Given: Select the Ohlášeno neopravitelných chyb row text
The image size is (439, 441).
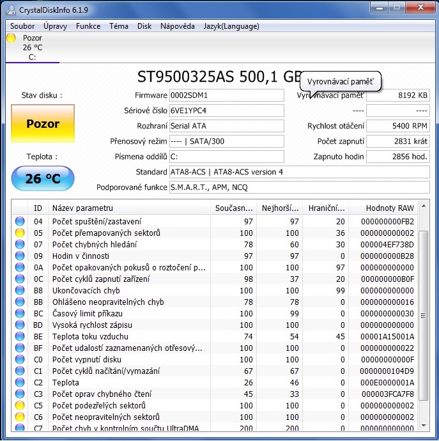Looking at the screenshot, I should (x=108, y=302).
